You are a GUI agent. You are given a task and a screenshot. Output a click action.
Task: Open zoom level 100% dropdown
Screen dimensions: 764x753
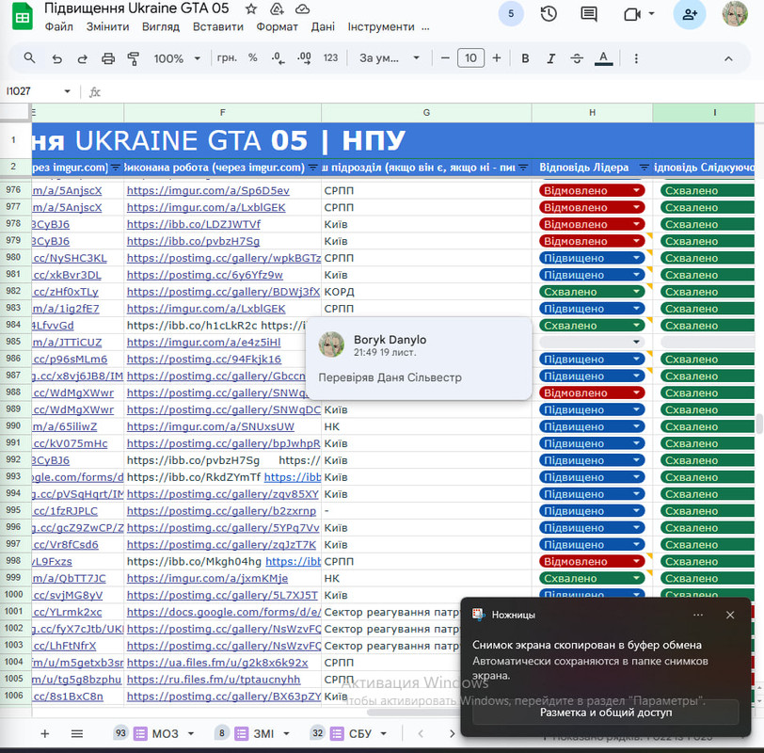click(x=177, y=58)
